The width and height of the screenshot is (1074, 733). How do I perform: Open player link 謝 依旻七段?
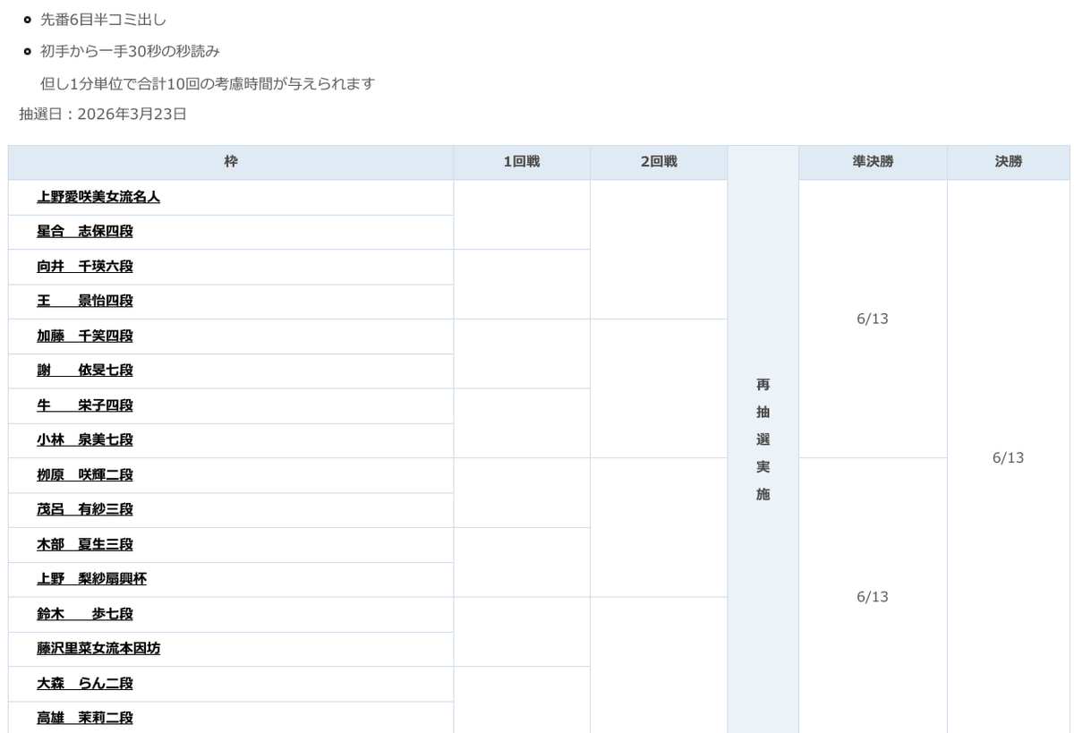click(85, 371)
